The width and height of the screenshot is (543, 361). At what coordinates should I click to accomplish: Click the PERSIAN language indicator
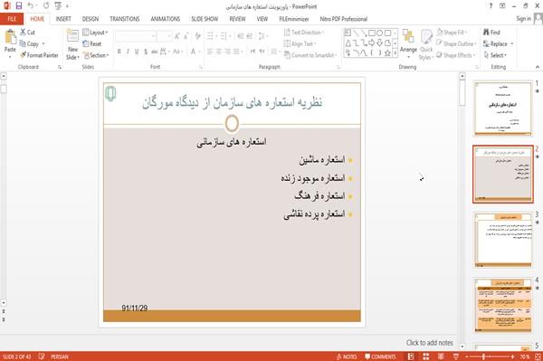point(60,356)
